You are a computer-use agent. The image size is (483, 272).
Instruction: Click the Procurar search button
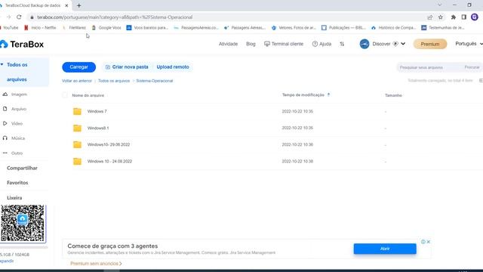point(472,67)
